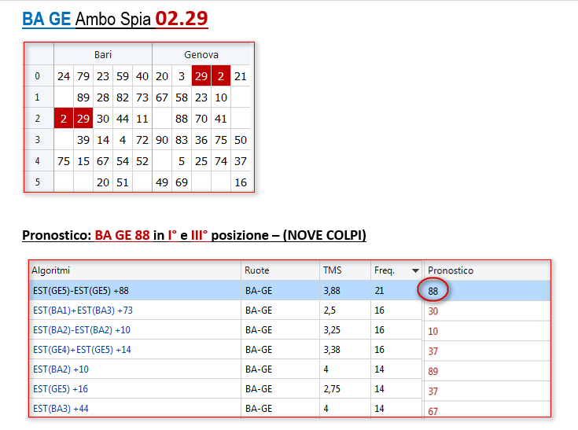Click the Bari column group header
This screenshot has height=430, width=578.
[103, 54]
